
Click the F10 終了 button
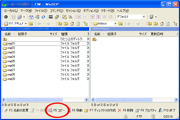coord(167,110)
